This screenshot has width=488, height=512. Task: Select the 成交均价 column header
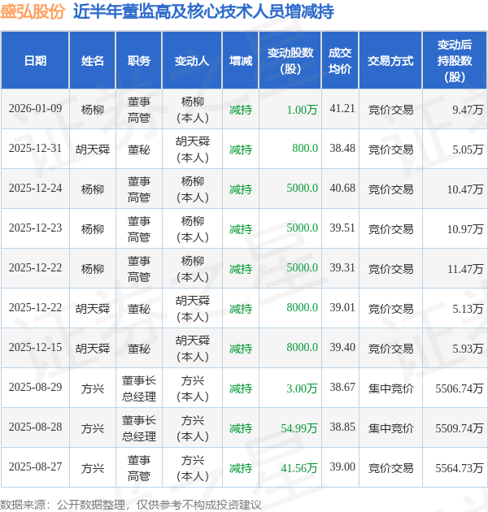[340, 61]
